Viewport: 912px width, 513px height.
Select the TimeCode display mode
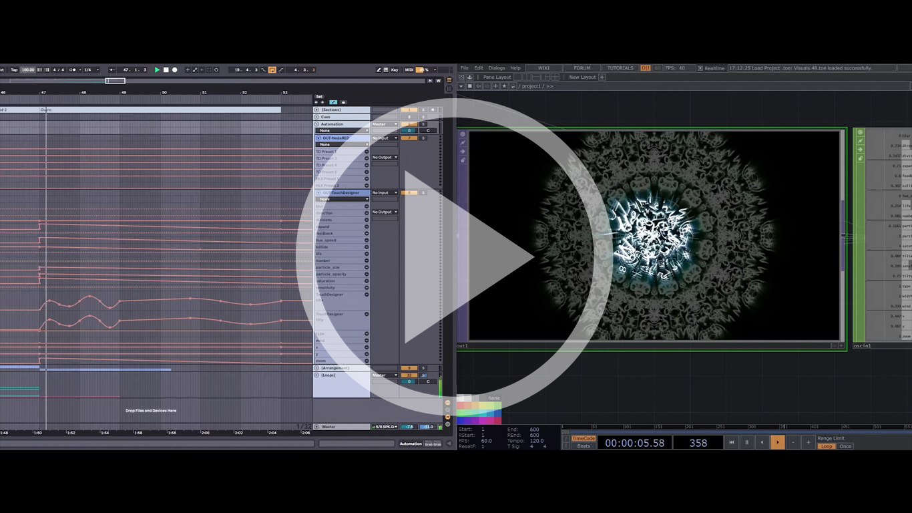pos(584,439)
